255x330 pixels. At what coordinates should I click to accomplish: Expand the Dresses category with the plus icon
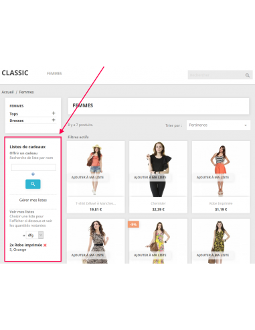click(54, 120)
